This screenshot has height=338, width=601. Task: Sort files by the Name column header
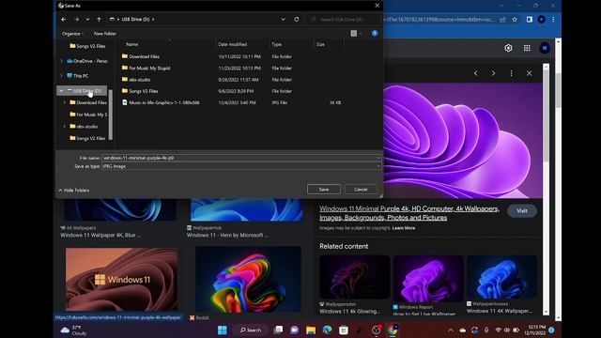pos(132,44)
